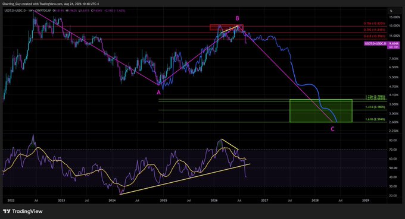This screenshot has height=219, width=405.
Task: Click the 2023 label on time axis
Action: point(61,200)
